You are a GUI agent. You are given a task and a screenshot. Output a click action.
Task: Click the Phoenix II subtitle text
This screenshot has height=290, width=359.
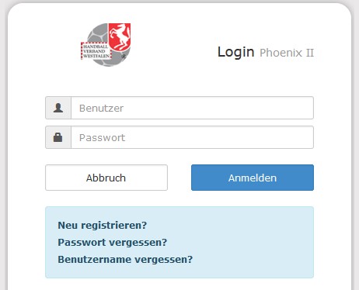click(x=287, y=53)
